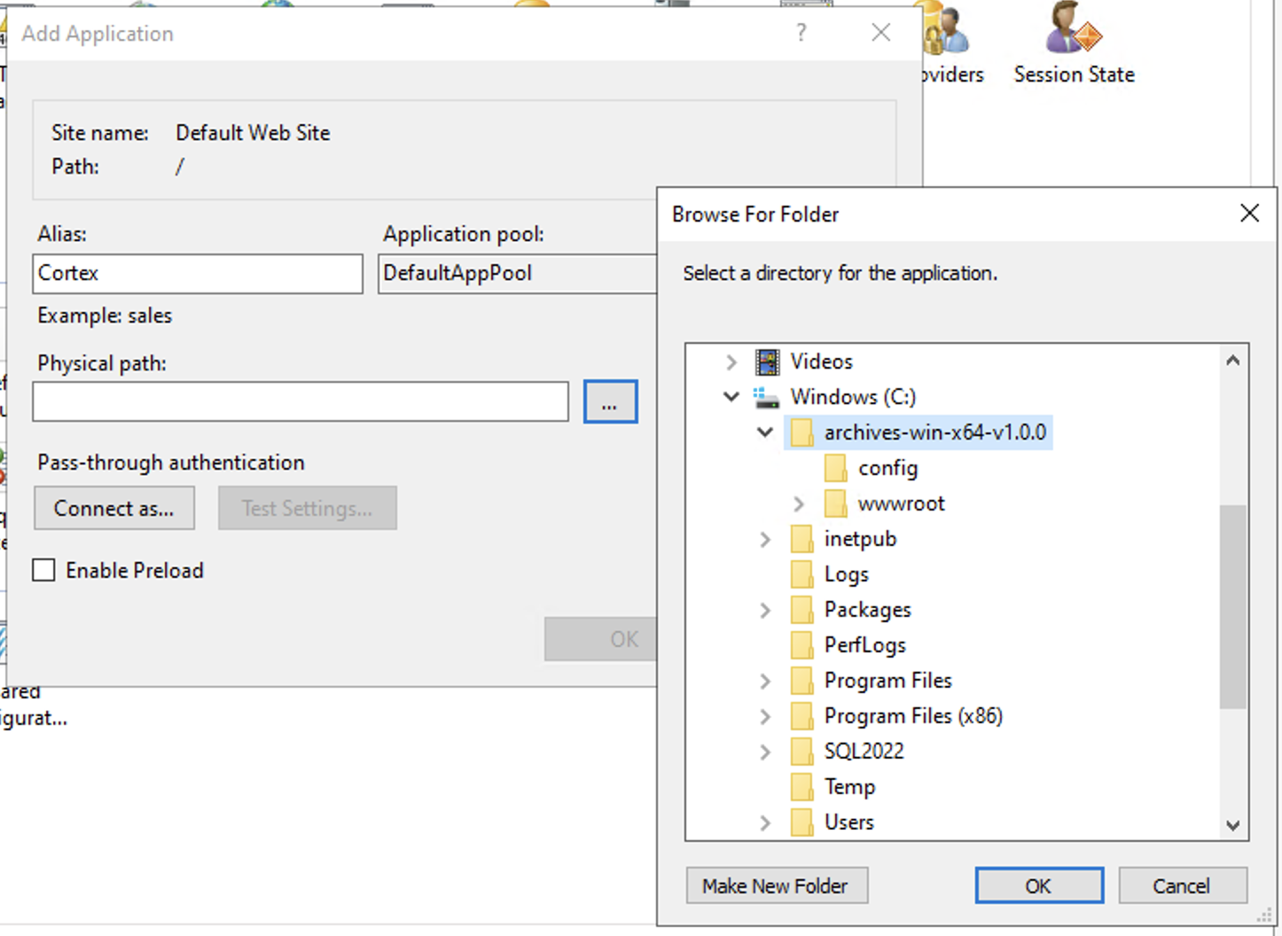
Task: Click the Program Files (x86) folder icon
Action: tap(801, 716)
